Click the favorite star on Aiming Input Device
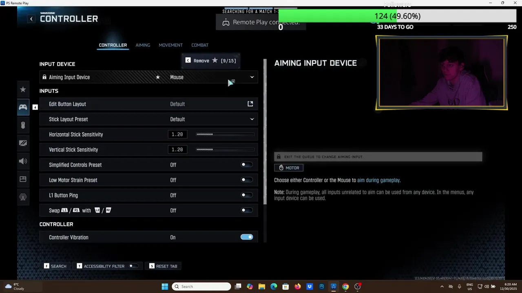The image size is (522, 293). pyautogui.click(x=158, y=77)
